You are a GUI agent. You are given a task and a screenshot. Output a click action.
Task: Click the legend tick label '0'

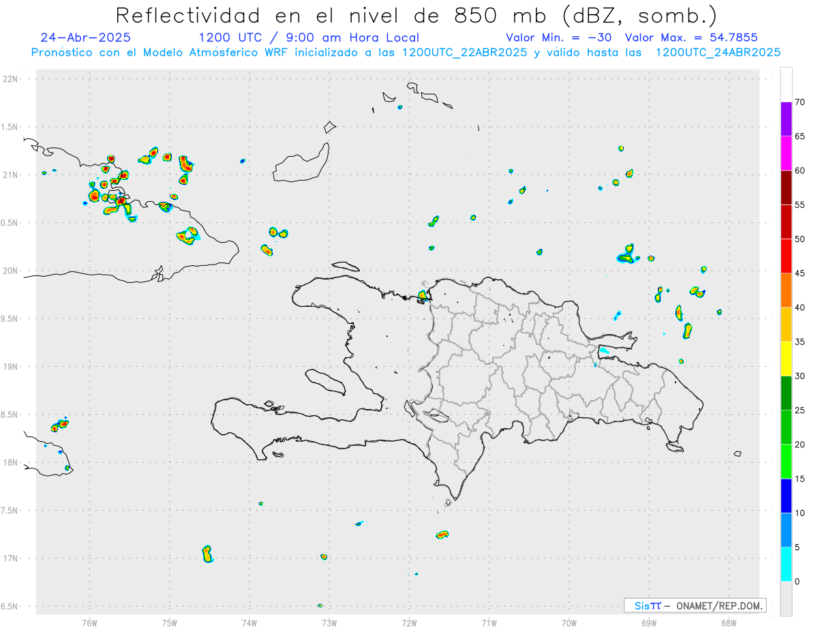[x=797, y=582]
